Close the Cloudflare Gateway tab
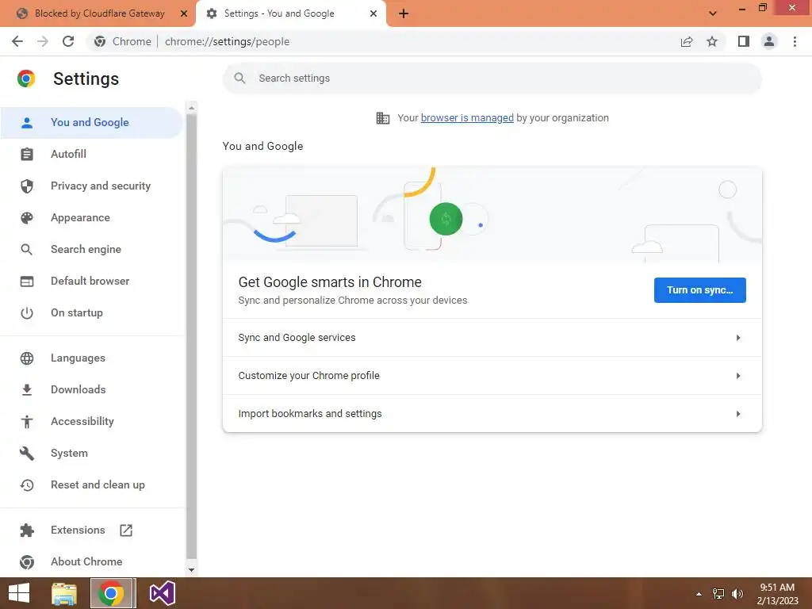Screen dimensions: 812x609 click(184, 13)
